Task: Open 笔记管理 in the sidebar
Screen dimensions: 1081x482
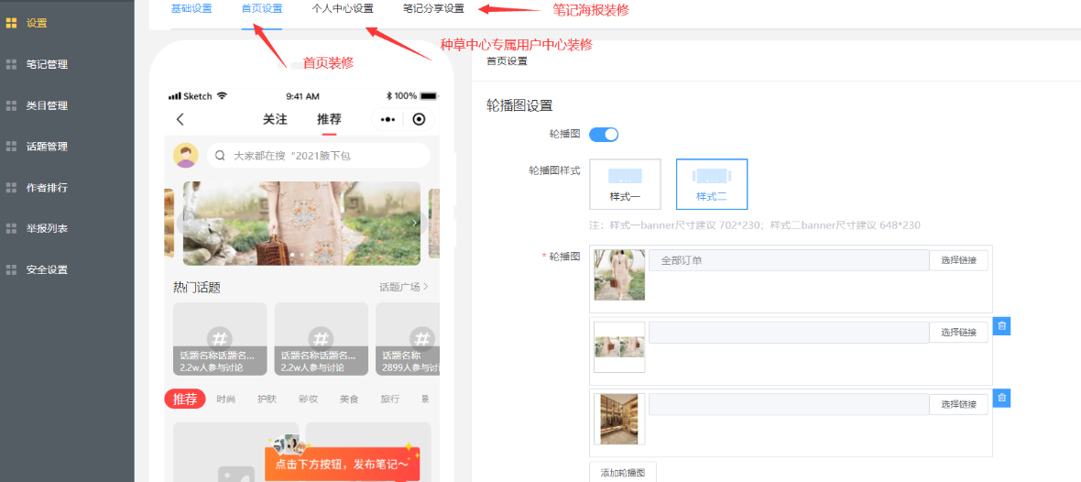Action: pyautogui.click(x=47, y=64)
